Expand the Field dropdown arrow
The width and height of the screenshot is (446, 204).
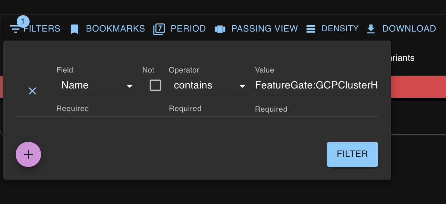coord(129,86)
